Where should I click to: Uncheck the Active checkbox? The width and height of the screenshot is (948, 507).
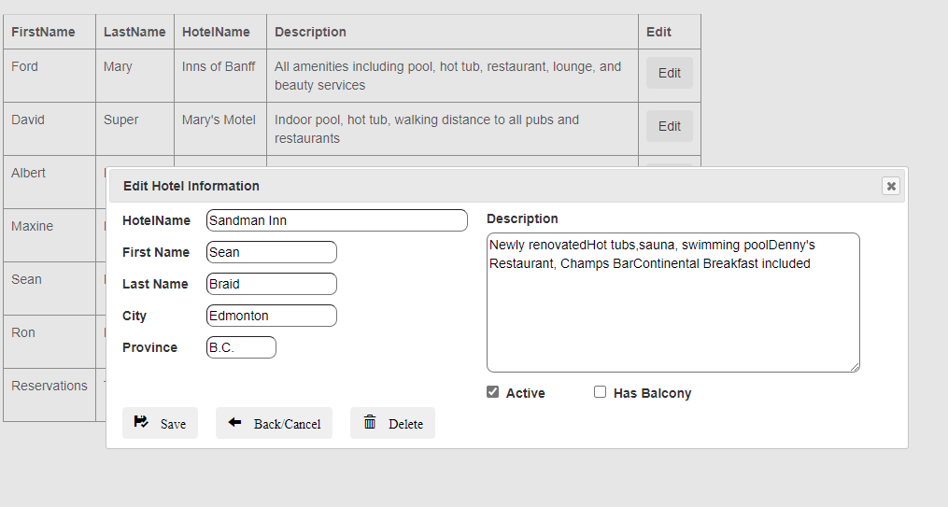[x=493, y=392]
